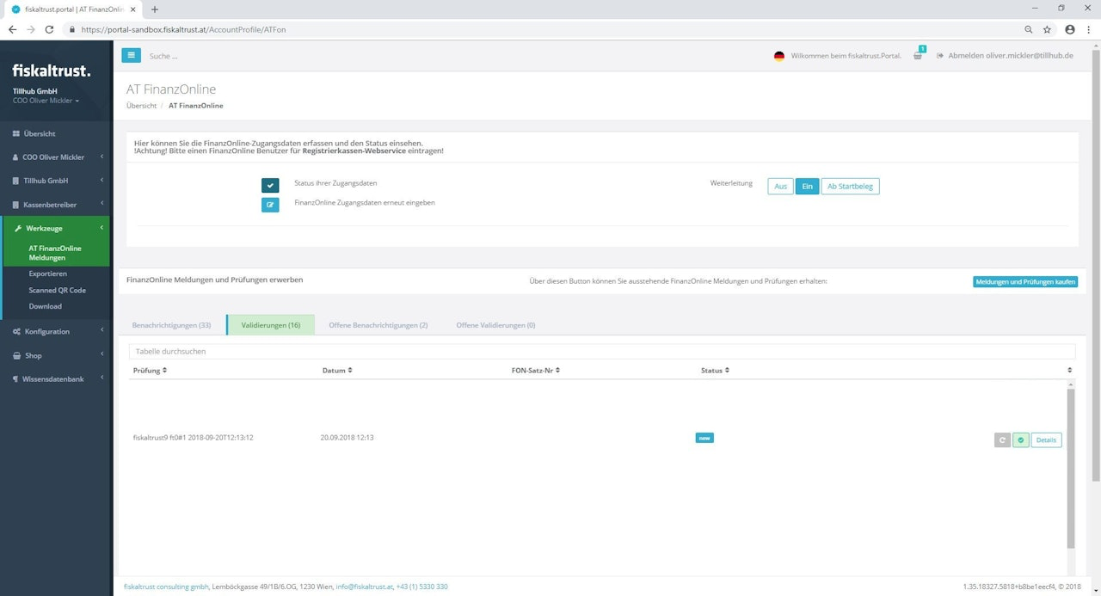This screenshot has height=596, width=1101.
Task: Open the Chrome profile avatar icon
Action: point(1070,29)
